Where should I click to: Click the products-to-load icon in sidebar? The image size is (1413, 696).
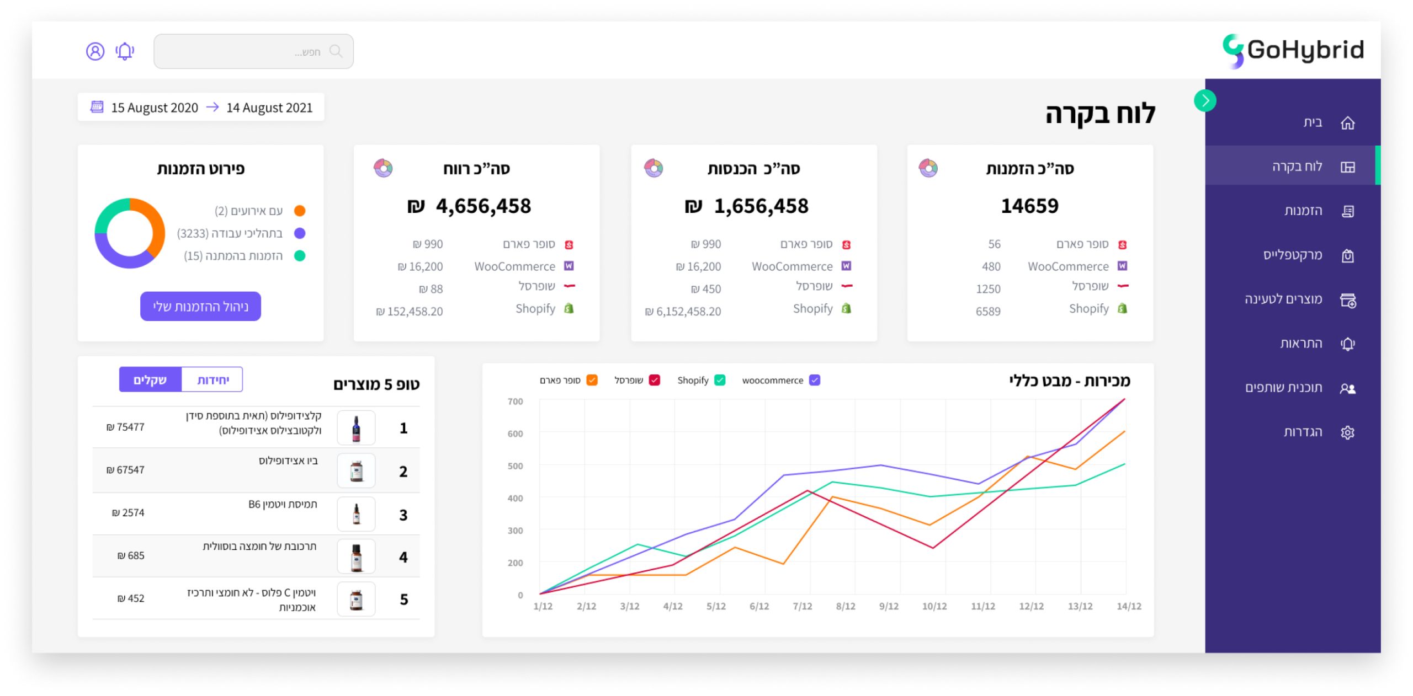tap(1348, 300)
